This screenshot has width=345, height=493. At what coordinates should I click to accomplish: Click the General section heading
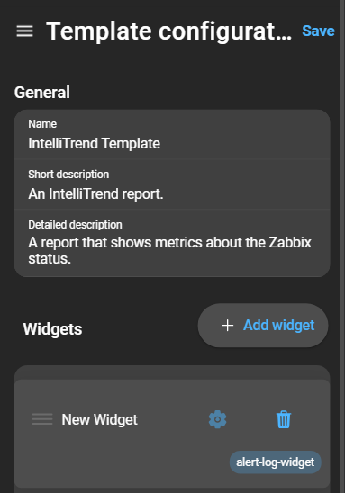pos(42,93)
